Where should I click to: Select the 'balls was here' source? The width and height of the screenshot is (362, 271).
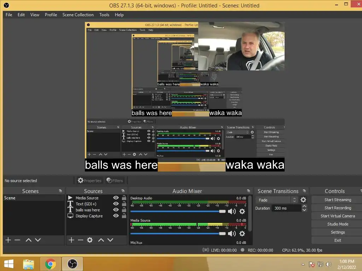pyautogui.click(x=97, y=210)
